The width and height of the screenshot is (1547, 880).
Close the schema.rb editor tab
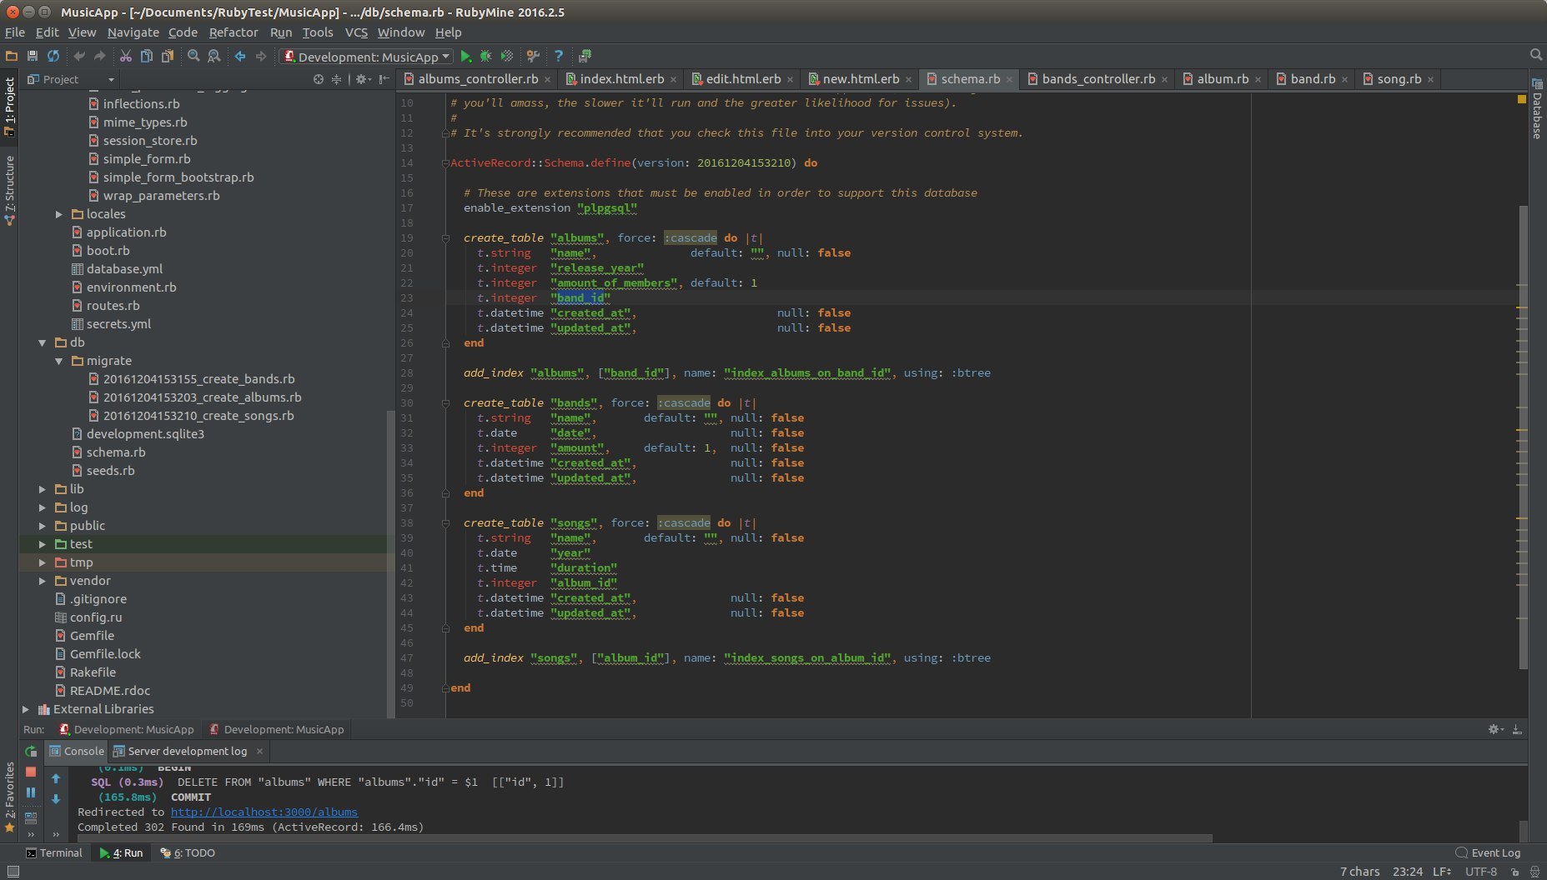tap(1009, 80)
